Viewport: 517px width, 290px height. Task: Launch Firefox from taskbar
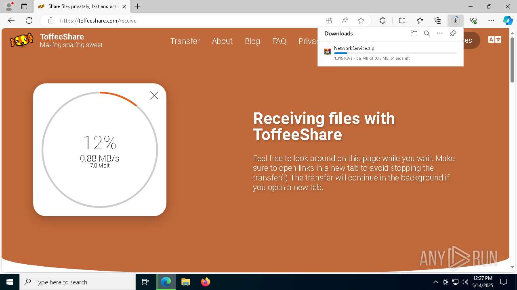tap(205, 282)
